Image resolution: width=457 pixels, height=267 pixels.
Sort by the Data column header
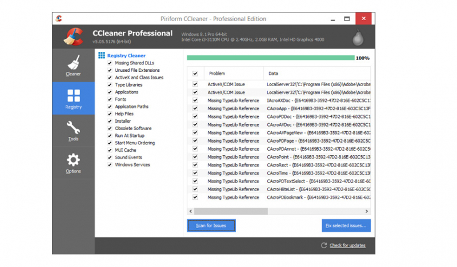[317, 74]
